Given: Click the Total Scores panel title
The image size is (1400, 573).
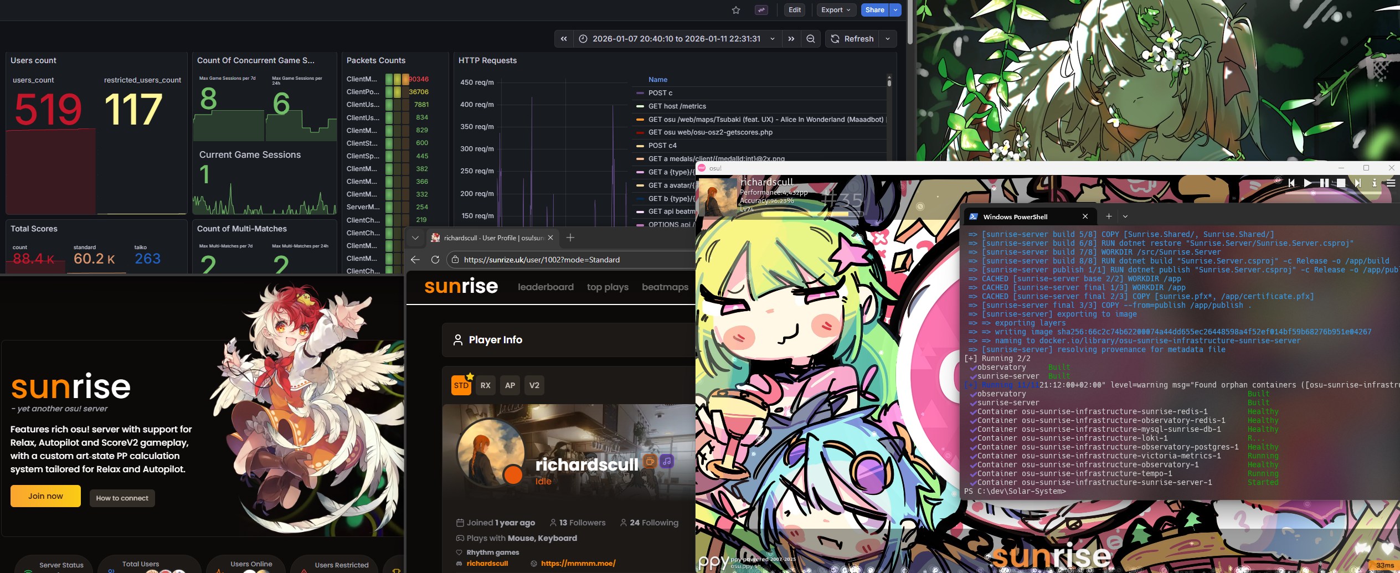Looking at the screenshot, I should click(x=34, y=229).
